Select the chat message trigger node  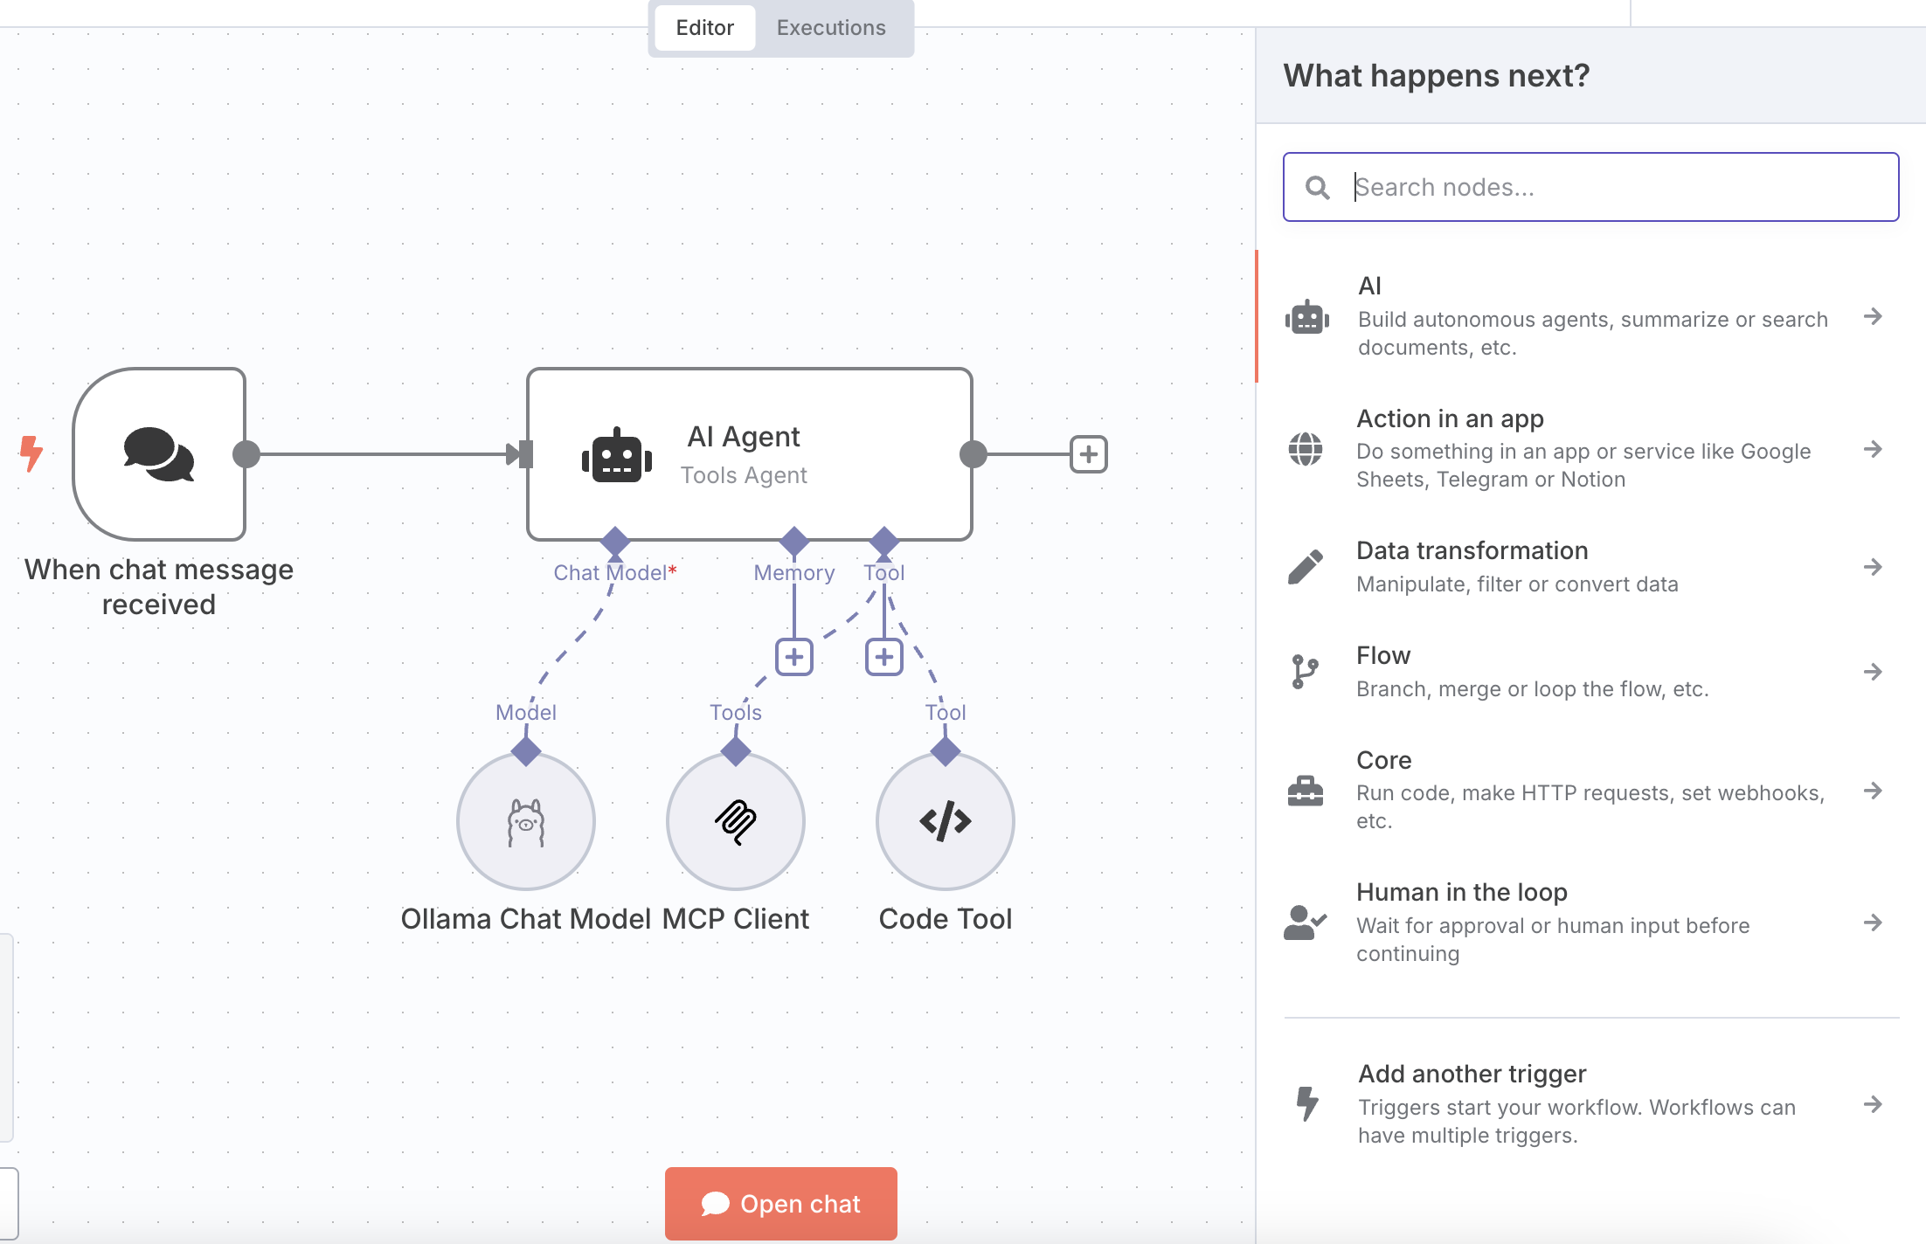tap(159, 454)
